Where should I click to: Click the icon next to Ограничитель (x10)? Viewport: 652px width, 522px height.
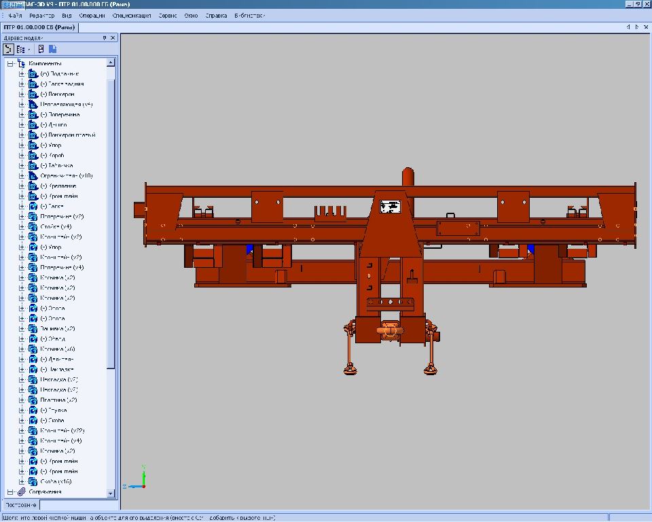(33, 176)
